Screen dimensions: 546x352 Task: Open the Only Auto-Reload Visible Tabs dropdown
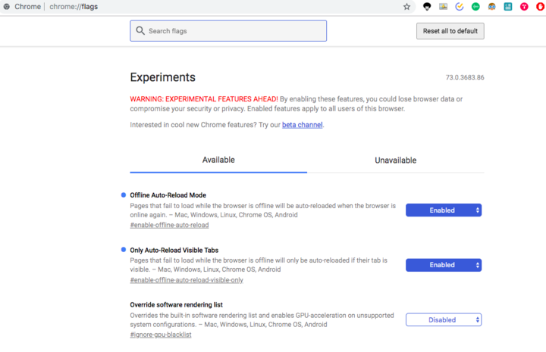coord(444,265)
